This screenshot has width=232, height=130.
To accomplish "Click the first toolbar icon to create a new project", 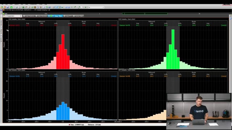I will 1,7.
